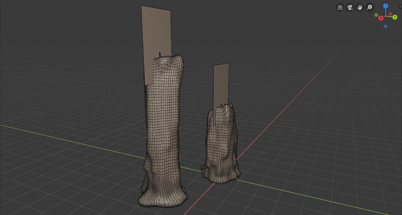Click the green Y axis gizmo

coord(395,17)
